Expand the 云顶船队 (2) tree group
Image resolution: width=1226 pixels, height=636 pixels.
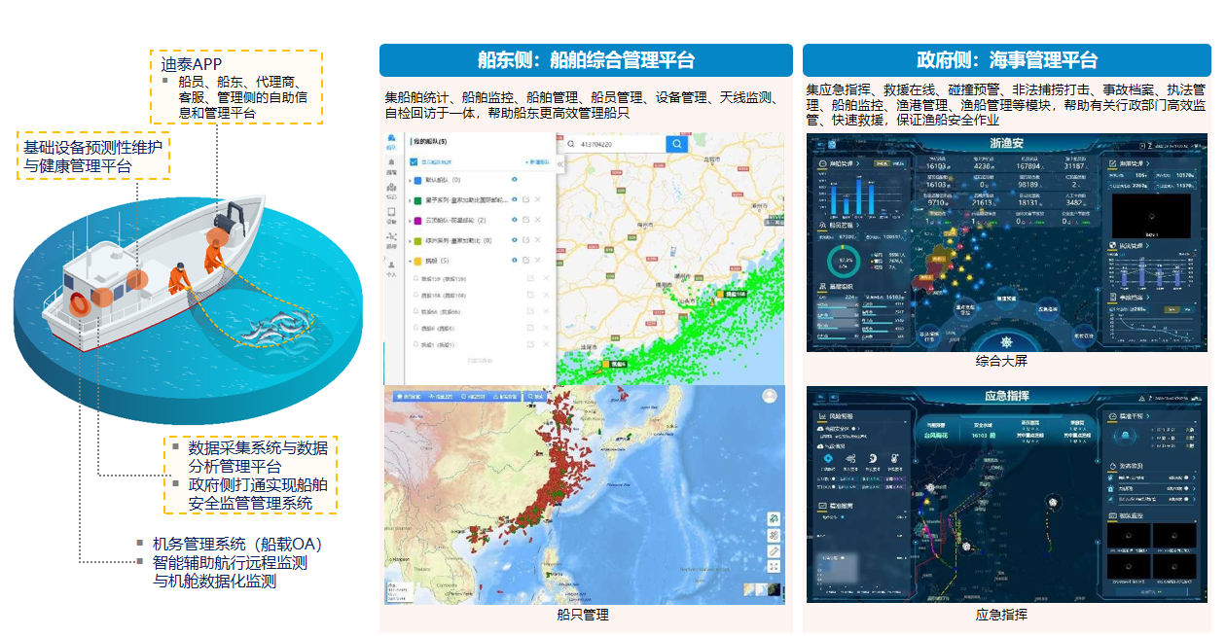[x=409, y=221]
